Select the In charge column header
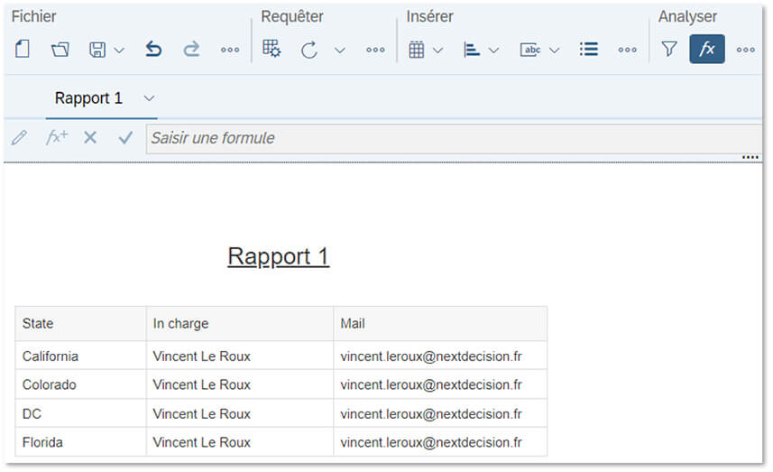The height and width of the screenshot is (472, 773). tap(240, 324)
